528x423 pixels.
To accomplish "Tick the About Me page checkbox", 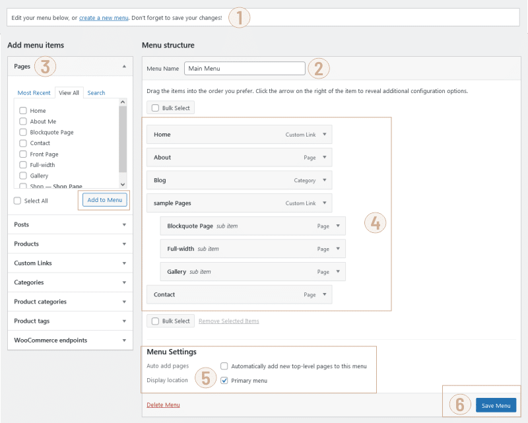I will [x=23, y=121].
